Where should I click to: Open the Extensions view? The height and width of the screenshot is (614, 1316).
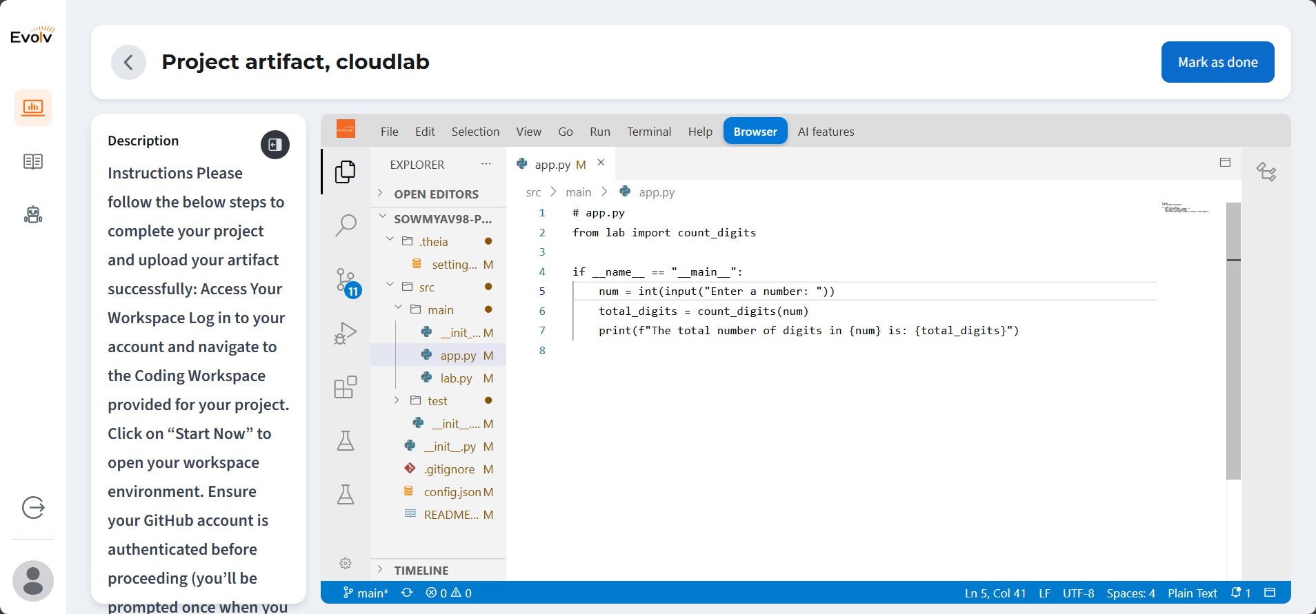pyautogui.click(x=346, y=387)
